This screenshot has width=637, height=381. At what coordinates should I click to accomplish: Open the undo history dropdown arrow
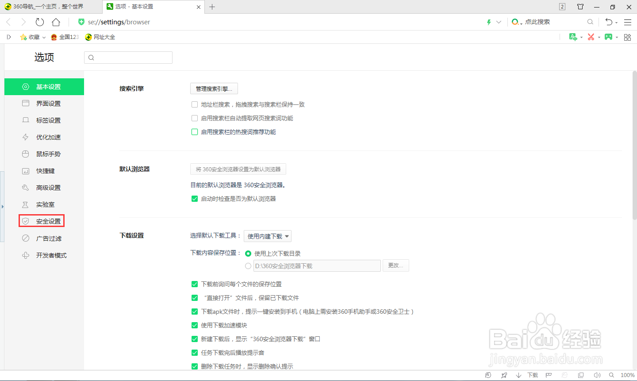pyautogui.click(x=616, y=23)
